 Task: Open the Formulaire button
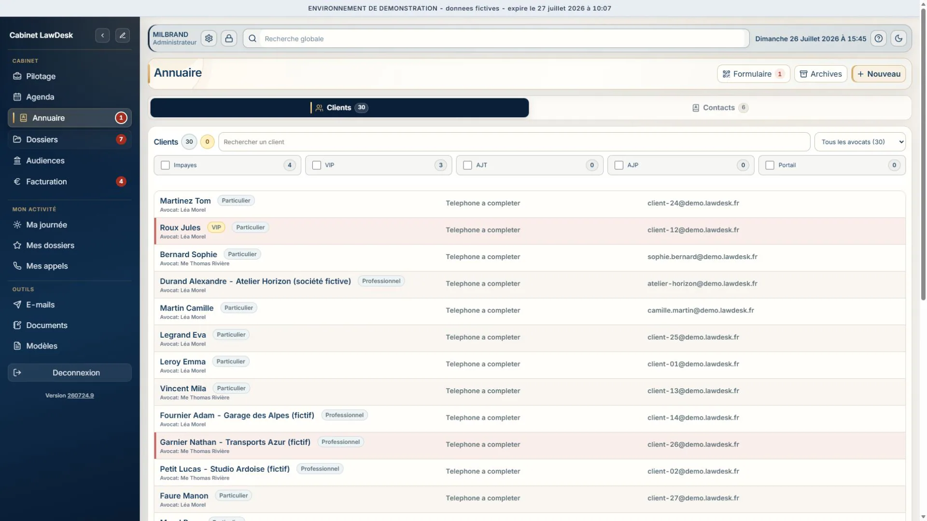pos(753,74)
